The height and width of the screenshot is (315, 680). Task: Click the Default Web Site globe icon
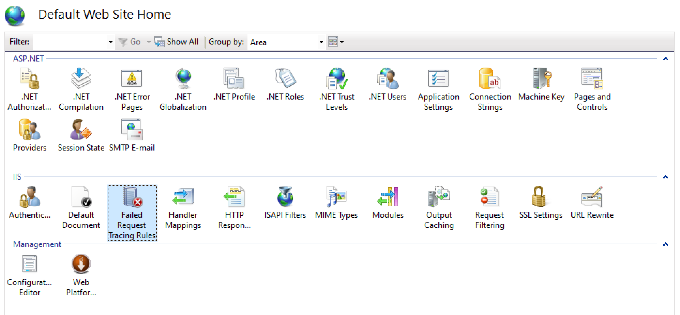(15, 16)
